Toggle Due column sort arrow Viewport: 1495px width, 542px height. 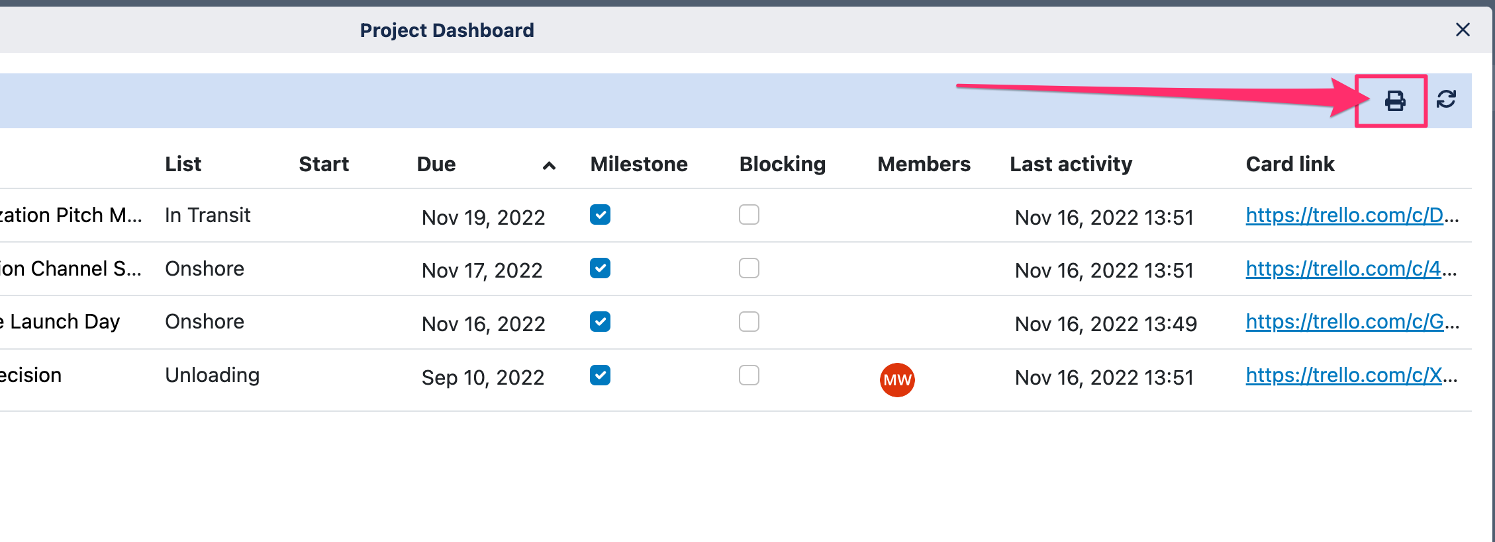click(549, 165)
